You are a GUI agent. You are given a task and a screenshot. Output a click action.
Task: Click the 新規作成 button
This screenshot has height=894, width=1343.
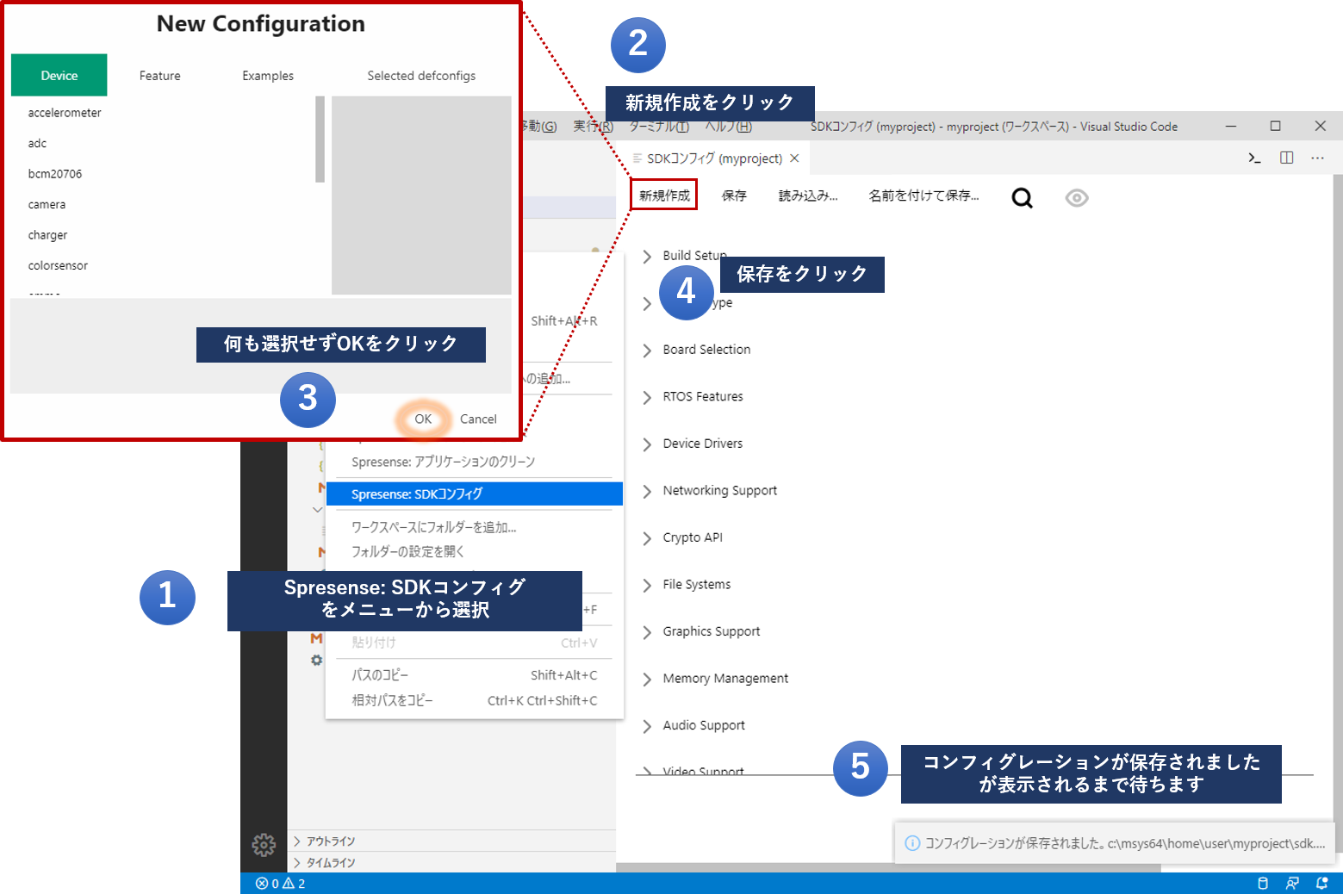(664, 196)
